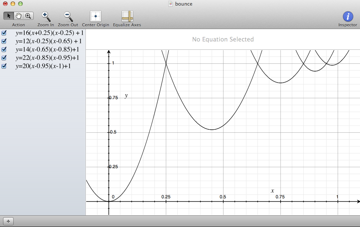Click the bounce document title icon
Screen dimensions: 360x227
171,4
